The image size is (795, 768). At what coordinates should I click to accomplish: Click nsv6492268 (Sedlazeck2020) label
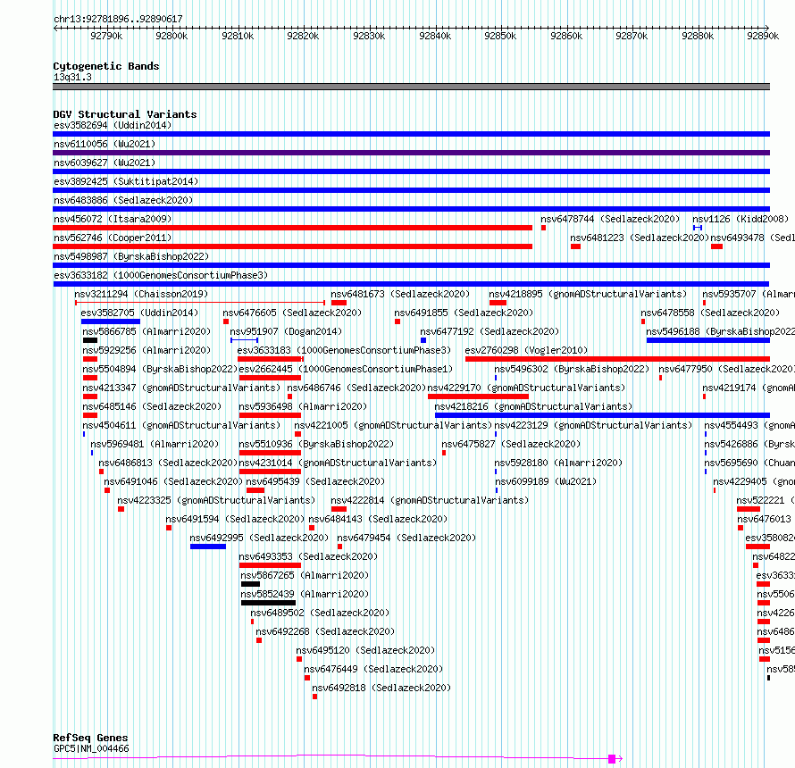pyautogui.click(x=325, y=631)
